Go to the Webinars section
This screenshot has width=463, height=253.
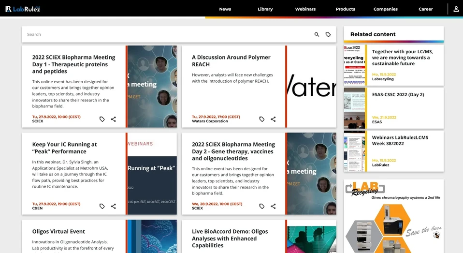[x=305, y=9]
